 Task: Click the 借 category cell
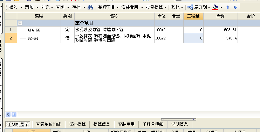(x=68, y=38)
